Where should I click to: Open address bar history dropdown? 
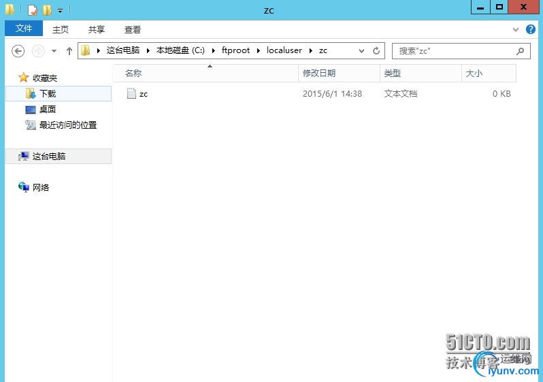pyautogui.click(x=361, y=51)
